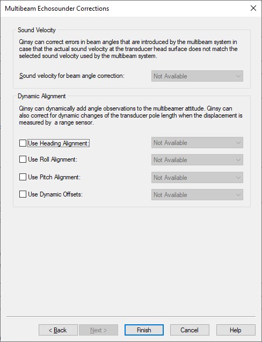Click the Dynamic Alignment group heading
The image size is (262, 342).
pos(42,96)
